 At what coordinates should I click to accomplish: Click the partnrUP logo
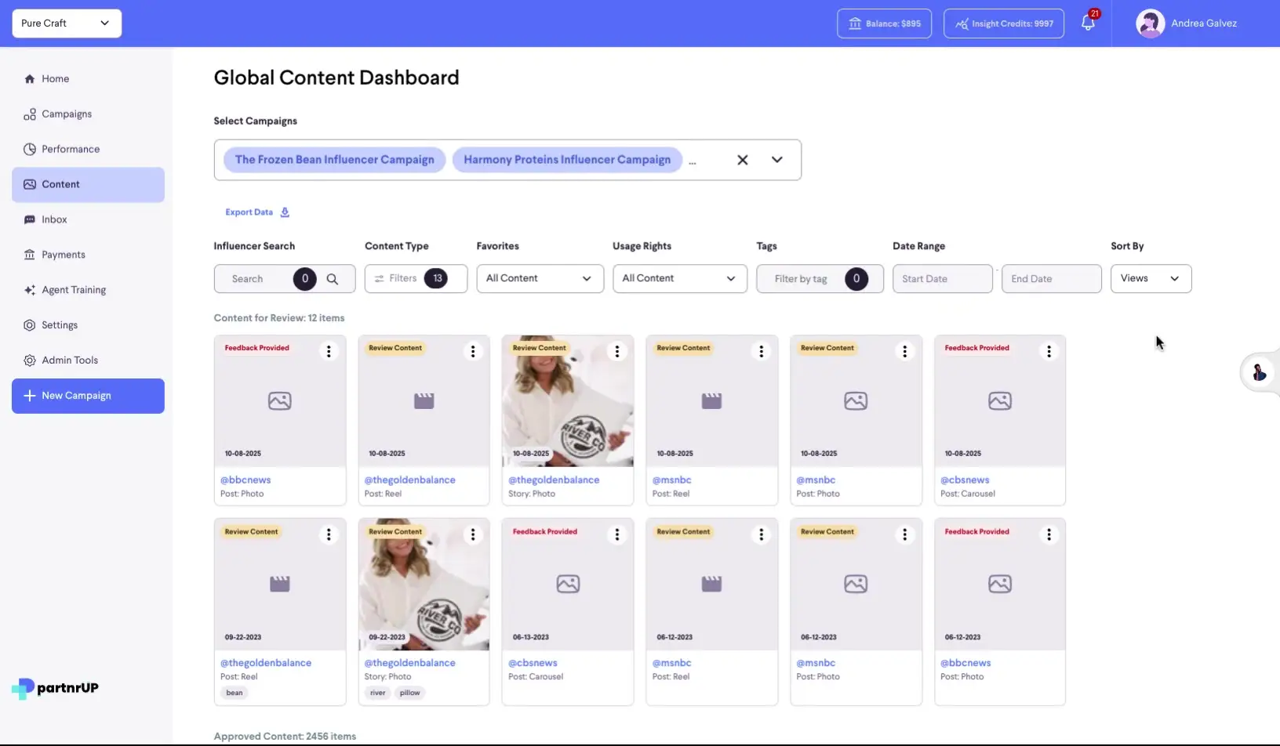(55, 688)
